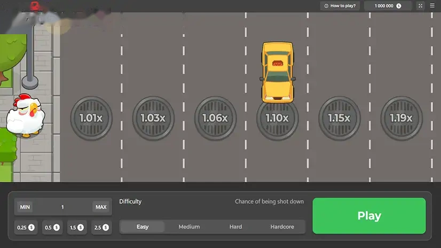Click the 1.01x manhole multiplier
The height and width of the screenshot is (248, 441).
point(91,118)
